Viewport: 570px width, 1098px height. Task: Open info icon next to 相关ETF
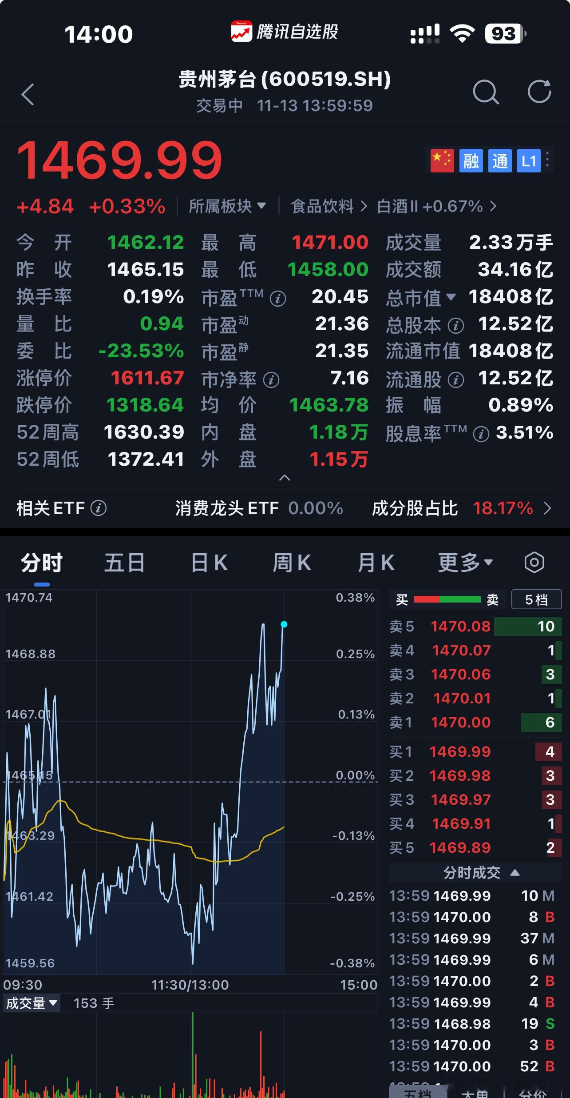pyautogui.click(x=99, y=508)
